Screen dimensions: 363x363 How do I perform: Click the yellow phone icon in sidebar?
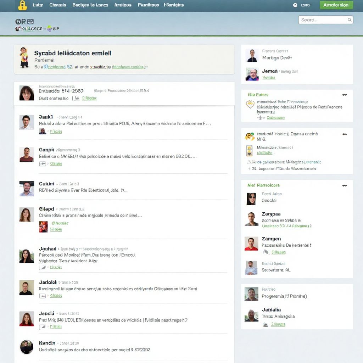pos(250,150)
